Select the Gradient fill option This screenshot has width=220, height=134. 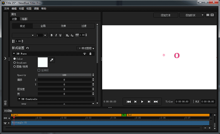point(15,63)
